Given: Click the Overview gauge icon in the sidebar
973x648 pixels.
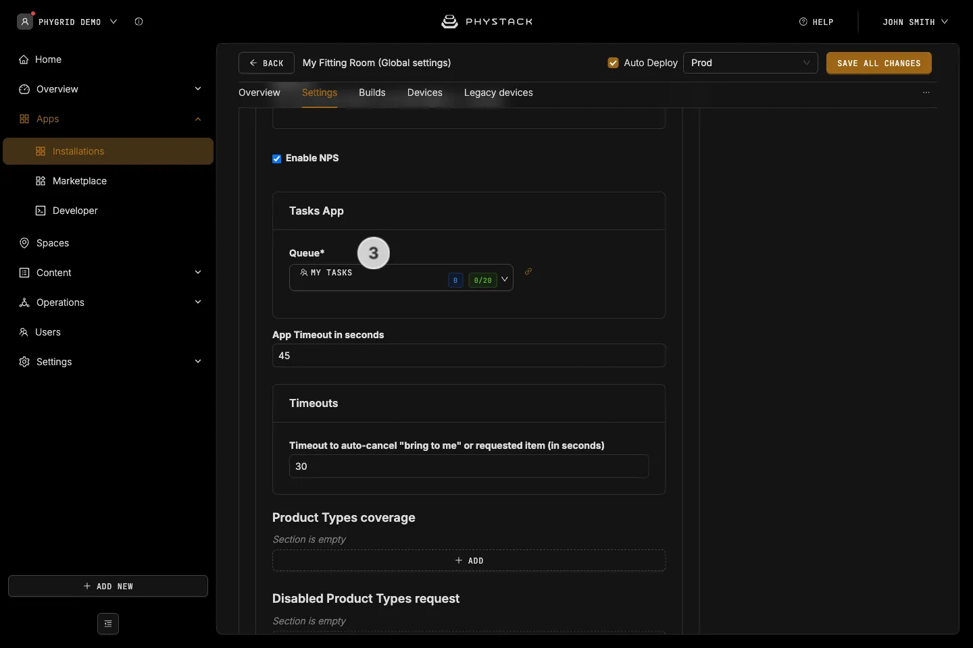Looking at the screenshot, I should click(24, 89).
